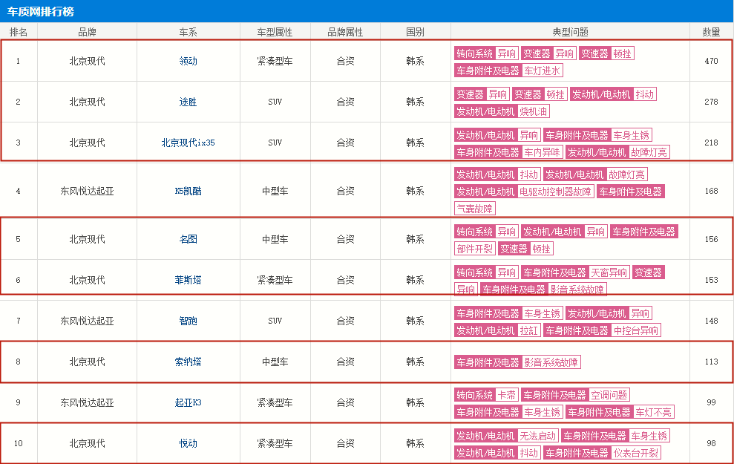Open the 索纳塔 car series link
Image resolution: width=734 pixels, height=464 pixels.
tap(189, 362)
